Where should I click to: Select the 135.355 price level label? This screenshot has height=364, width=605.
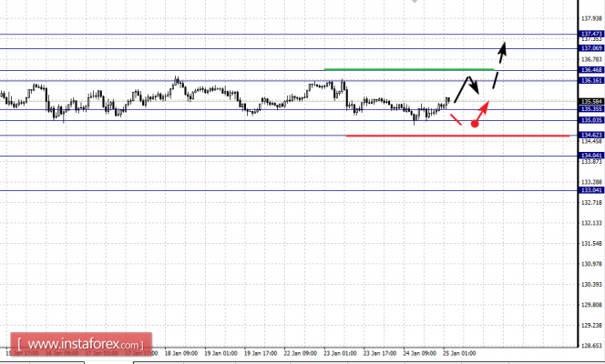coord(591,109)
